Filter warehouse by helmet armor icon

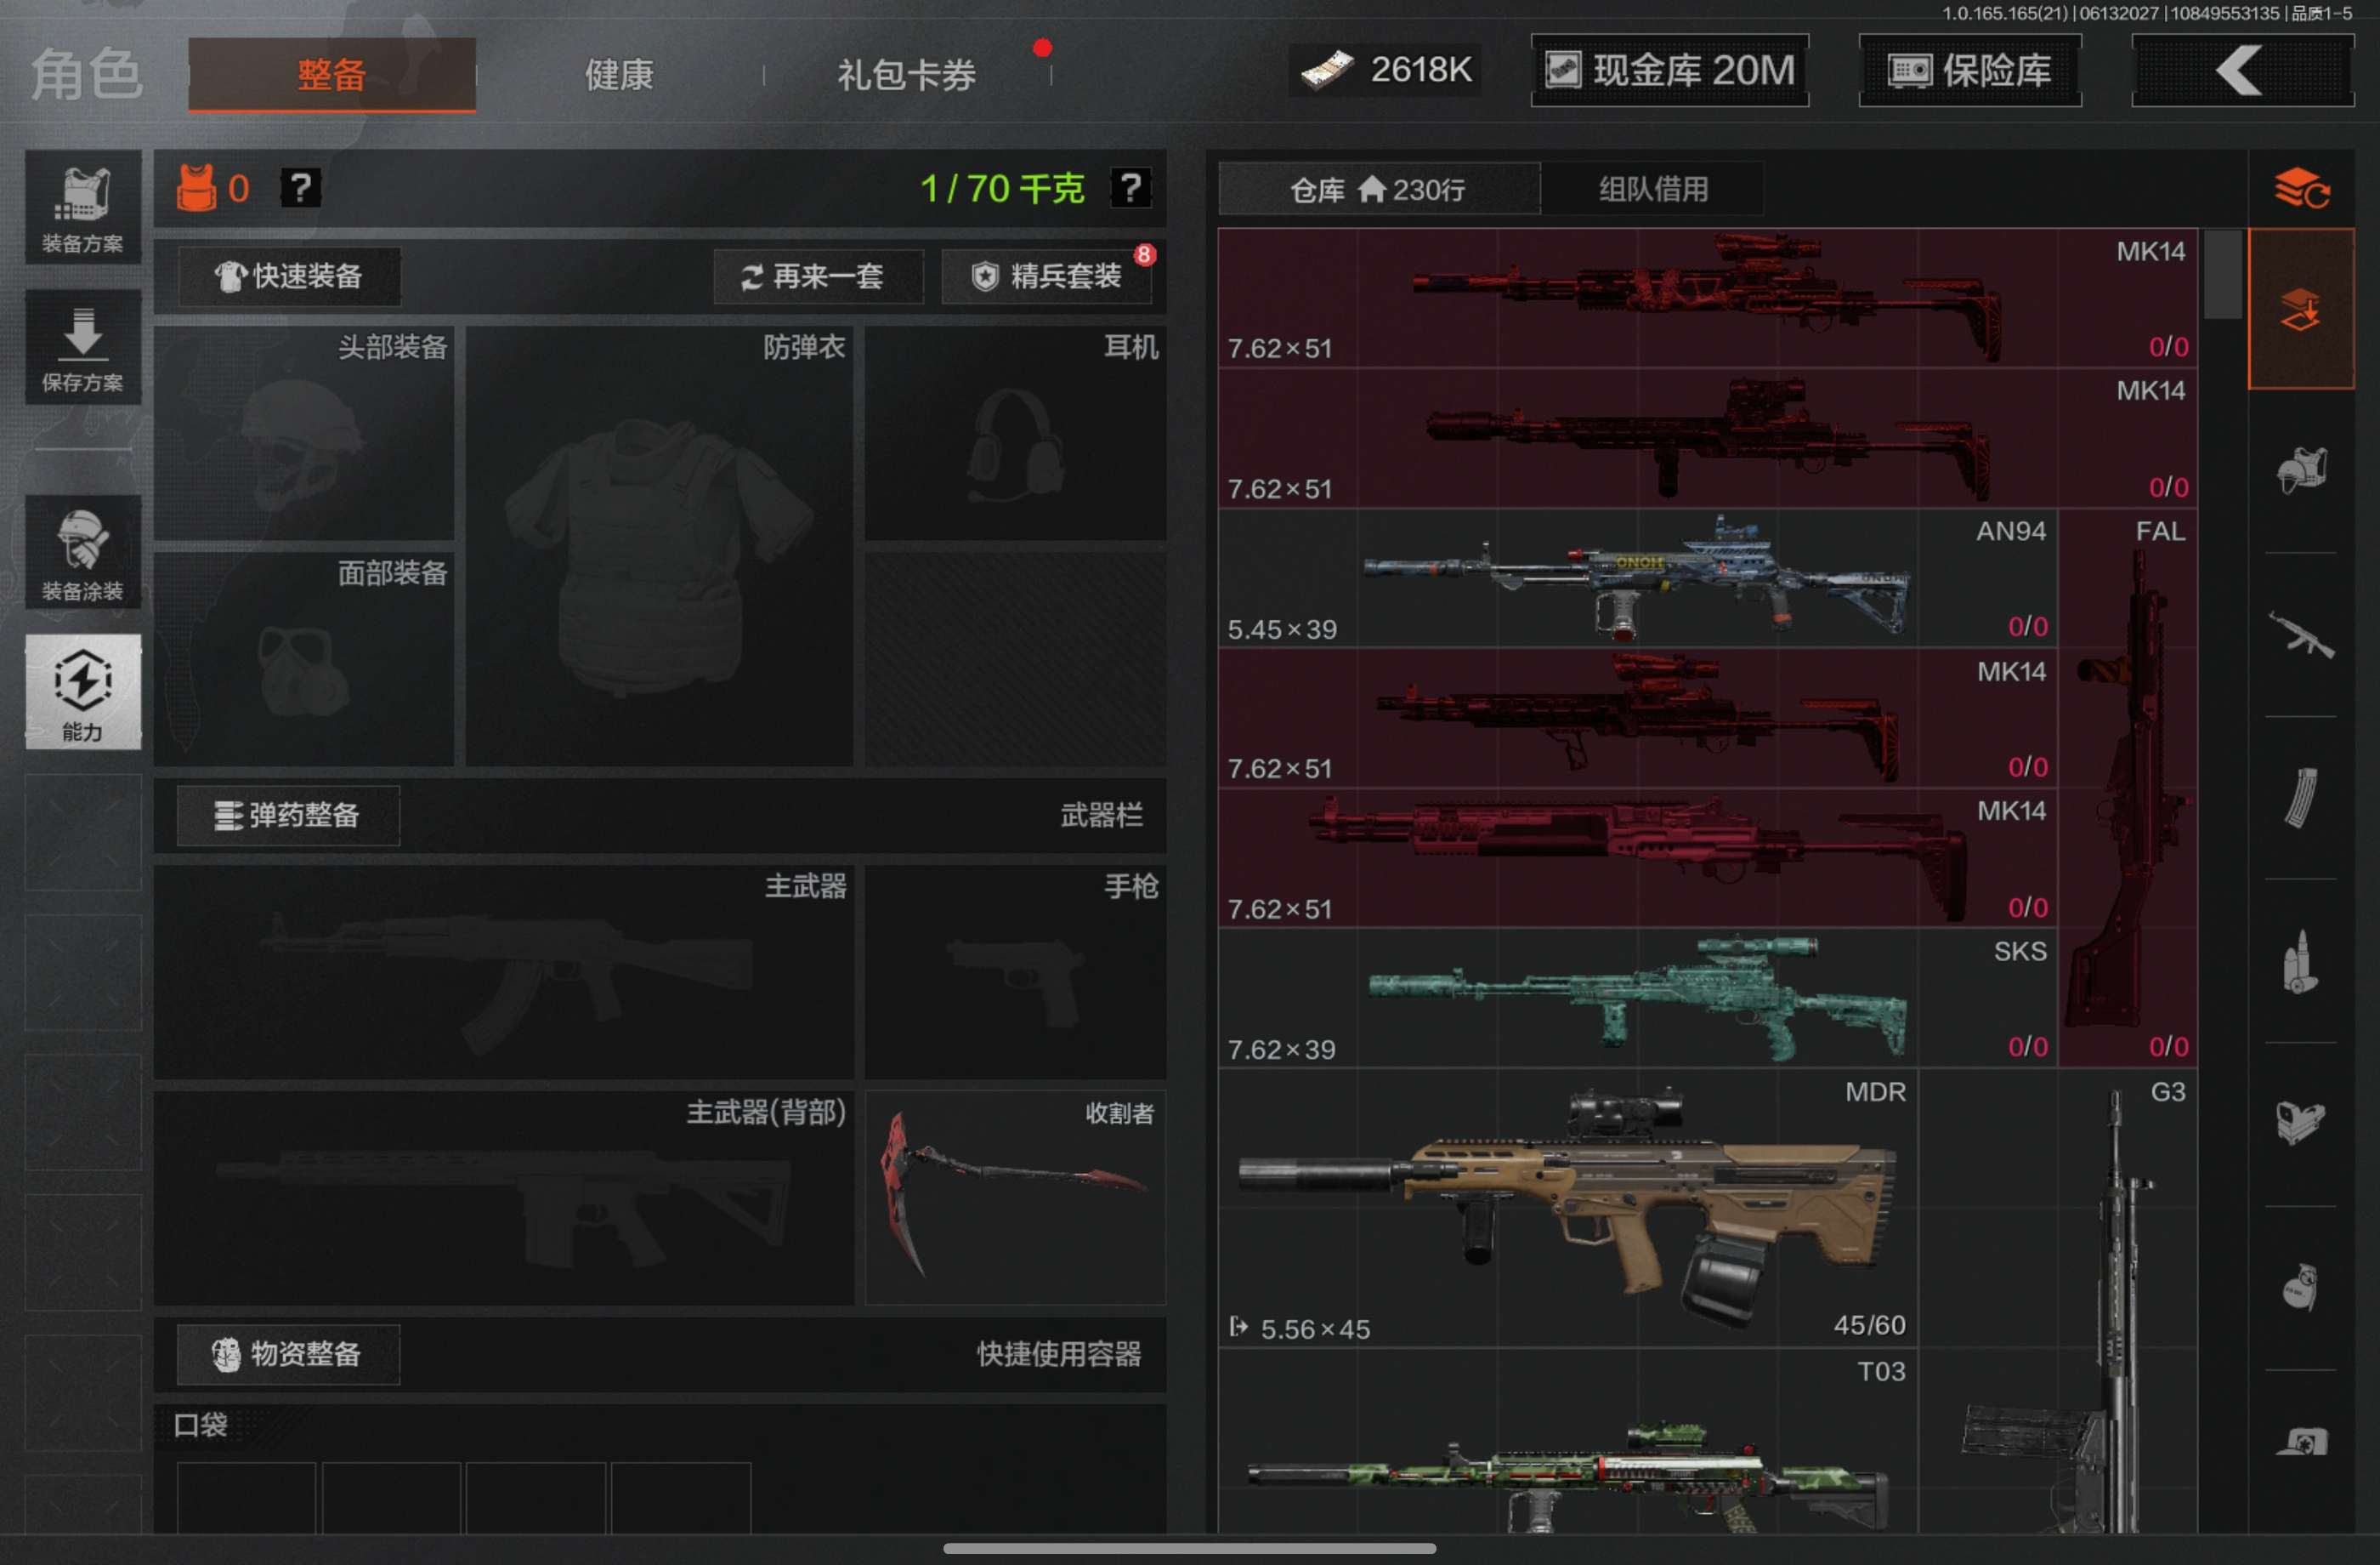(x=2301, y=470)
